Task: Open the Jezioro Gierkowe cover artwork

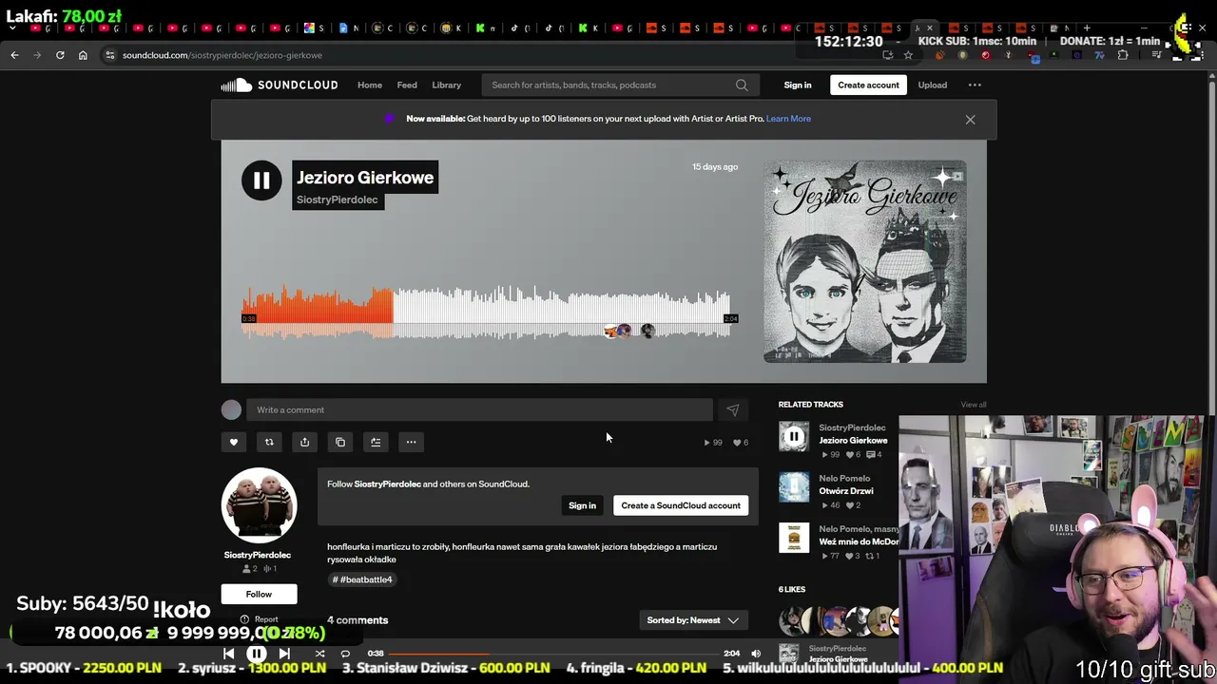Action: 865,261
